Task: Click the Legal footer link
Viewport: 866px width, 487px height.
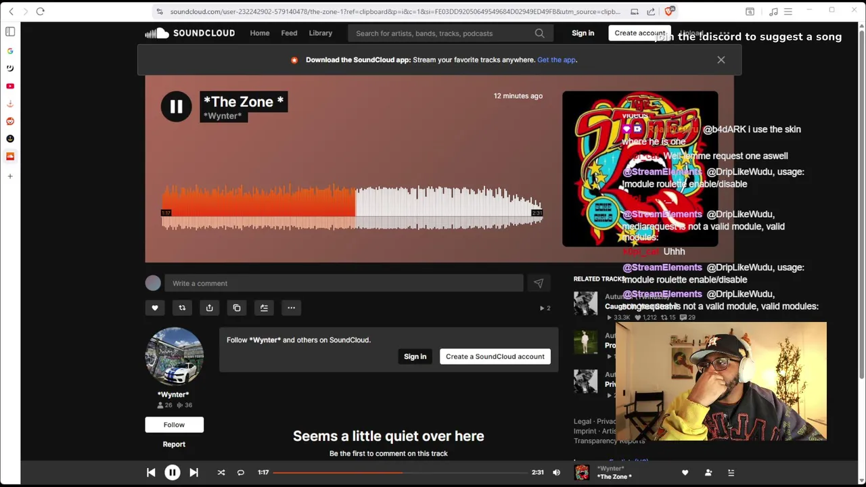Action: [583, 421]
